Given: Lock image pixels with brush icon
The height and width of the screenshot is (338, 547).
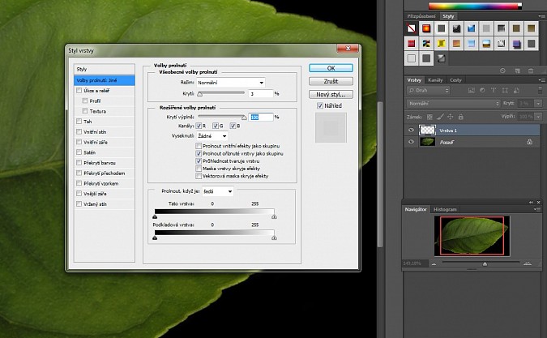Looking at the screenshot, I should click(440, 117).
